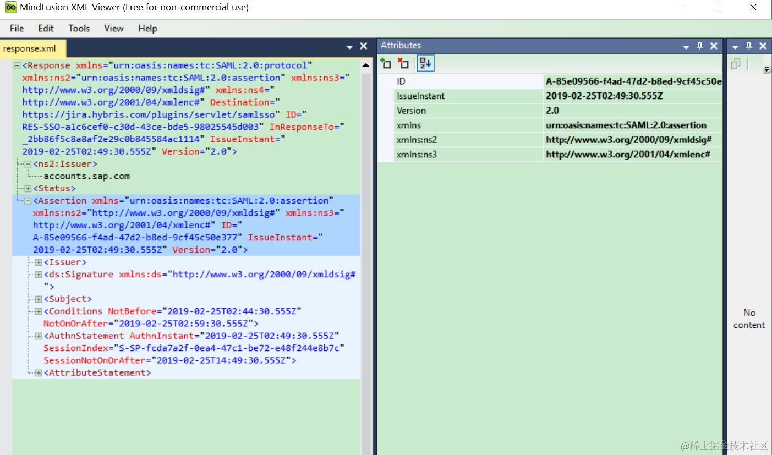Edit value http://www.w3.org/2000/09/xmldsig# in Attributes
Screen dimensions: 772x455
click(633, 140)
